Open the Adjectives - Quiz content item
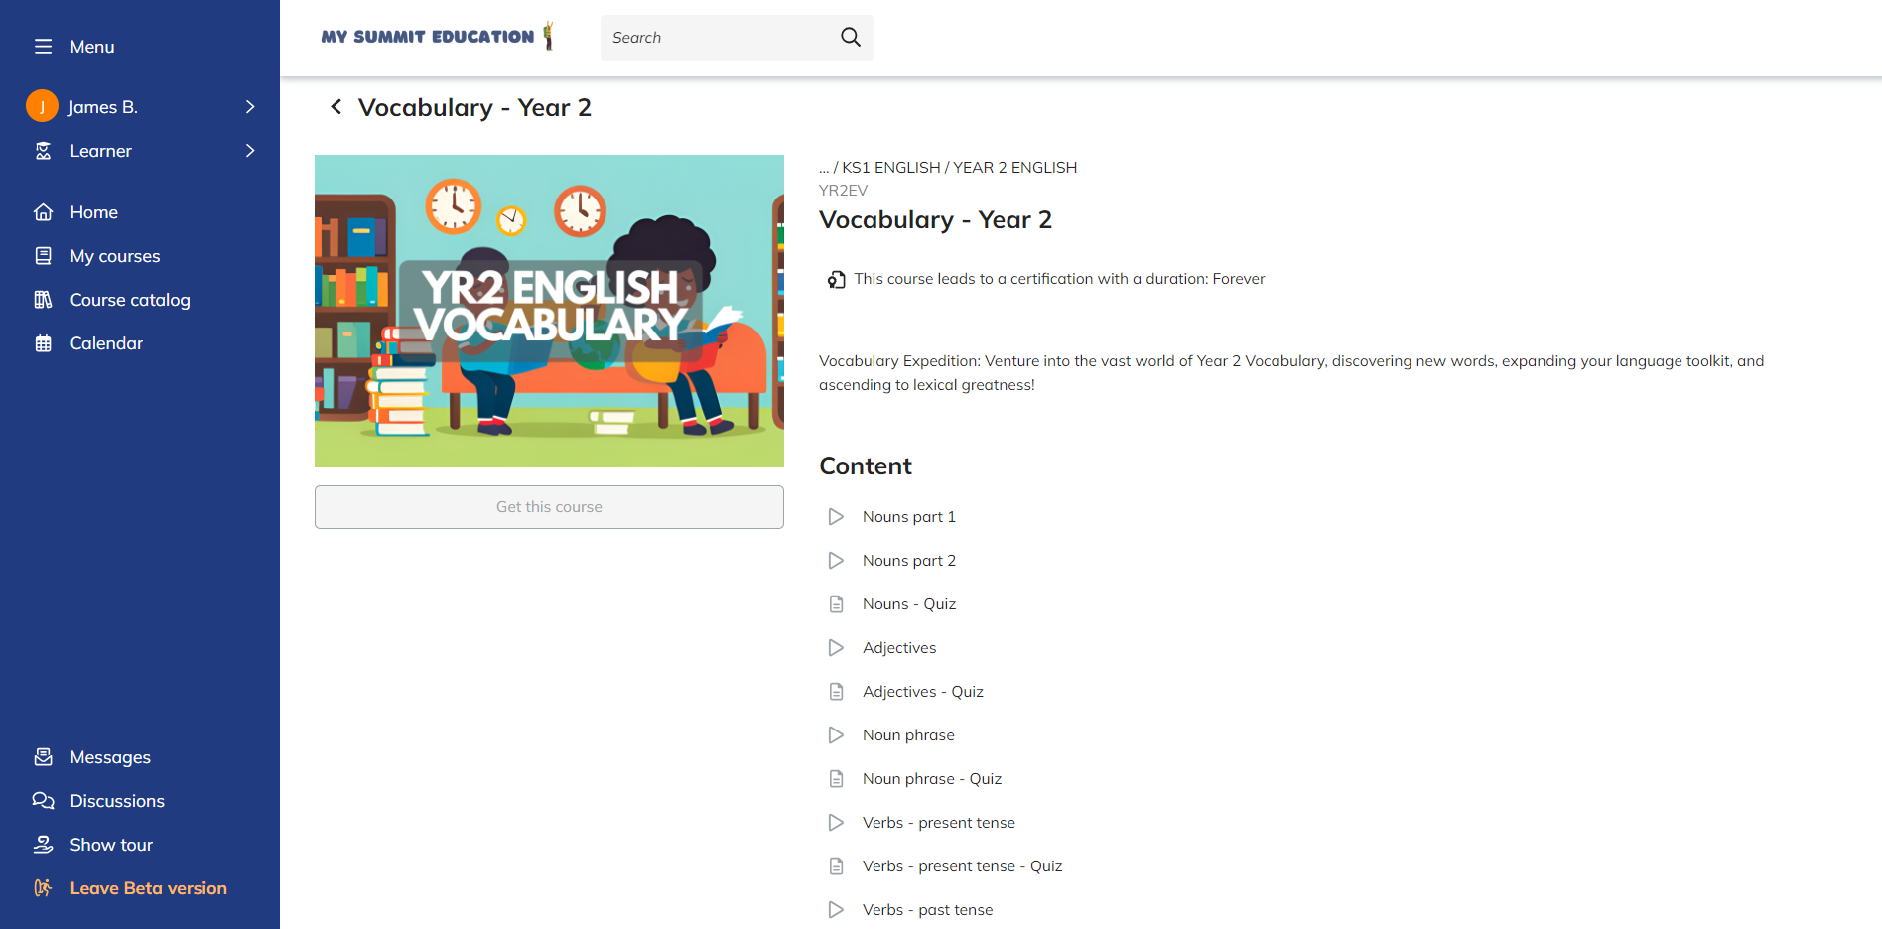Viewport: 1882px width, 929px height. [922, 692]
